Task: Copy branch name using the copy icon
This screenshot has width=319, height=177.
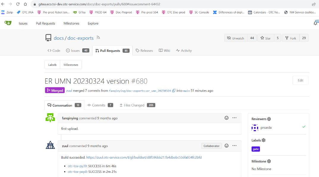Action: click(x=174, y=90)
